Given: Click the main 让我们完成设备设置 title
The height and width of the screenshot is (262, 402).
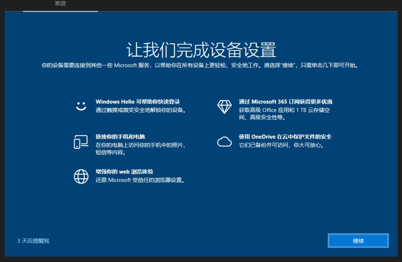Looking at the screenshot, I should [201, 48].
